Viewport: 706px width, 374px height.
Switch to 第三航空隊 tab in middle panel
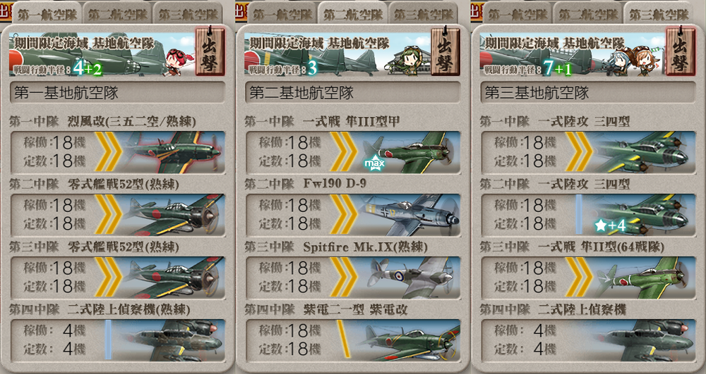click(x=424, y=13)
